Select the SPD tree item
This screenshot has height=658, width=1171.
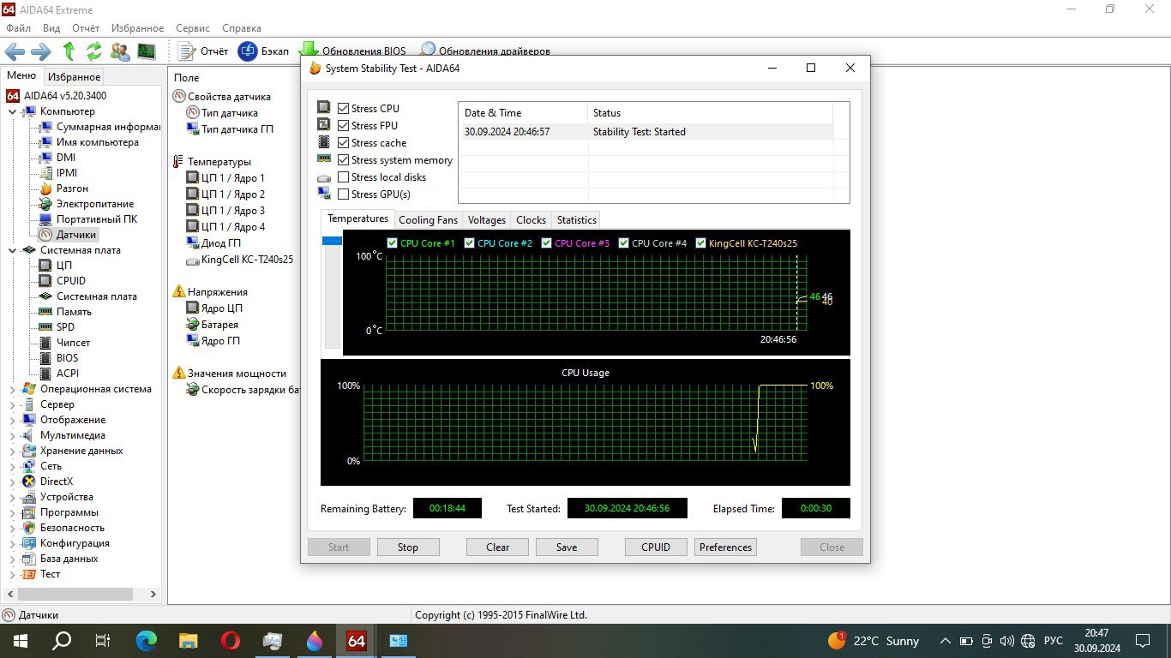click(57, 327)
